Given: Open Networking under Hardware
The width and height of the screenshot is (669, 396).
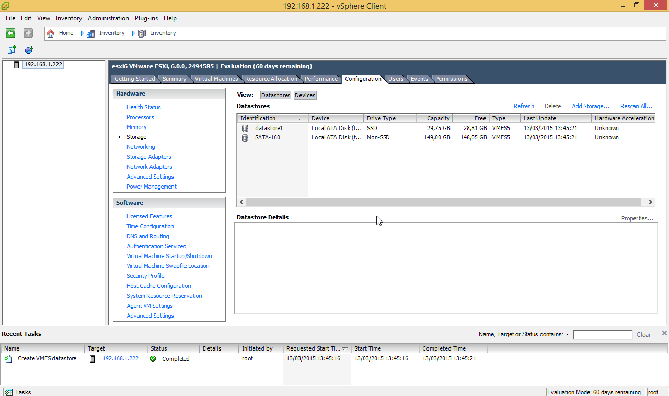Looking at the screenshot, I should tap(141, 147).
